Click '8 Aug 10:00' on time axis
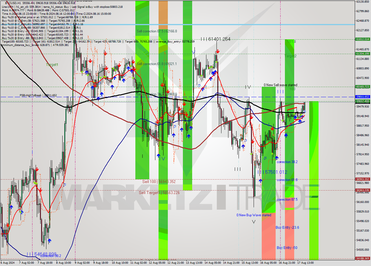Viewport: 371px width, 266px height. tap(63, 263)
